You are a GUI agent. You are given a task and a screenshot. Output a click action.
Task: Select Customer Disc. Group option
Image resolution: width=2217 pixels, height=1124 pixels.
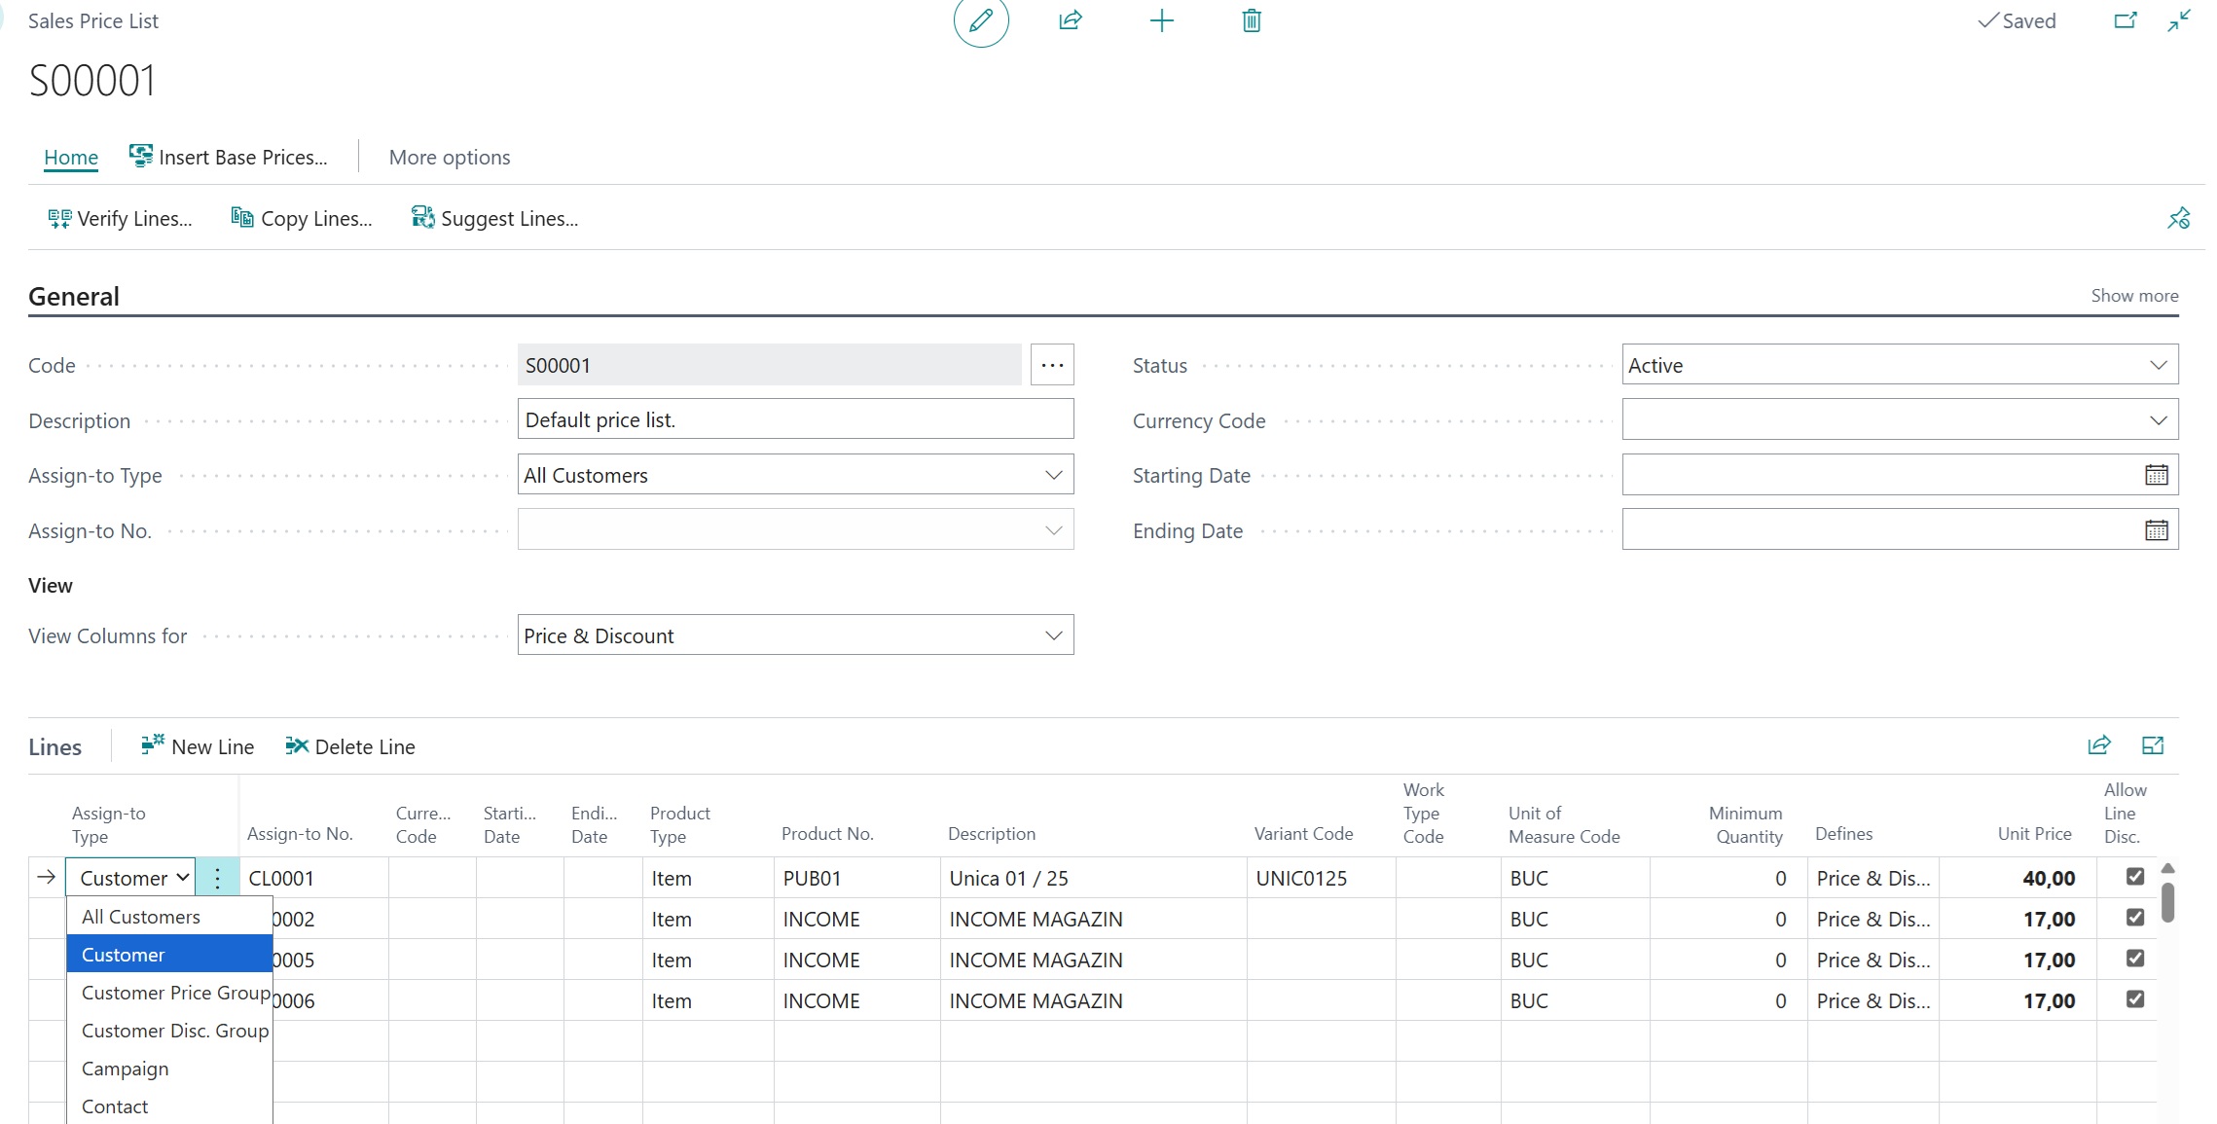pos(169,1031)
